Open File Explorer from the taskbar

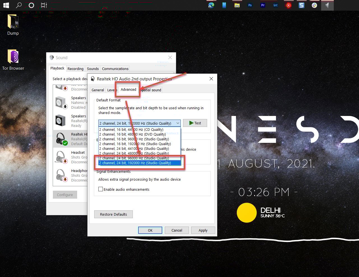tap(237, 5)
